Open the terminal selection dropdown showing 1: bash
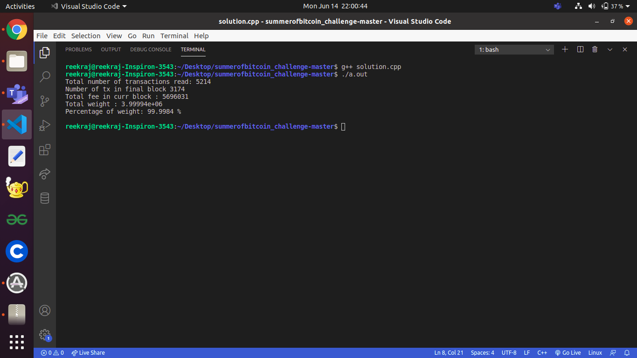The image size is (637, 358). coord(513,49)
